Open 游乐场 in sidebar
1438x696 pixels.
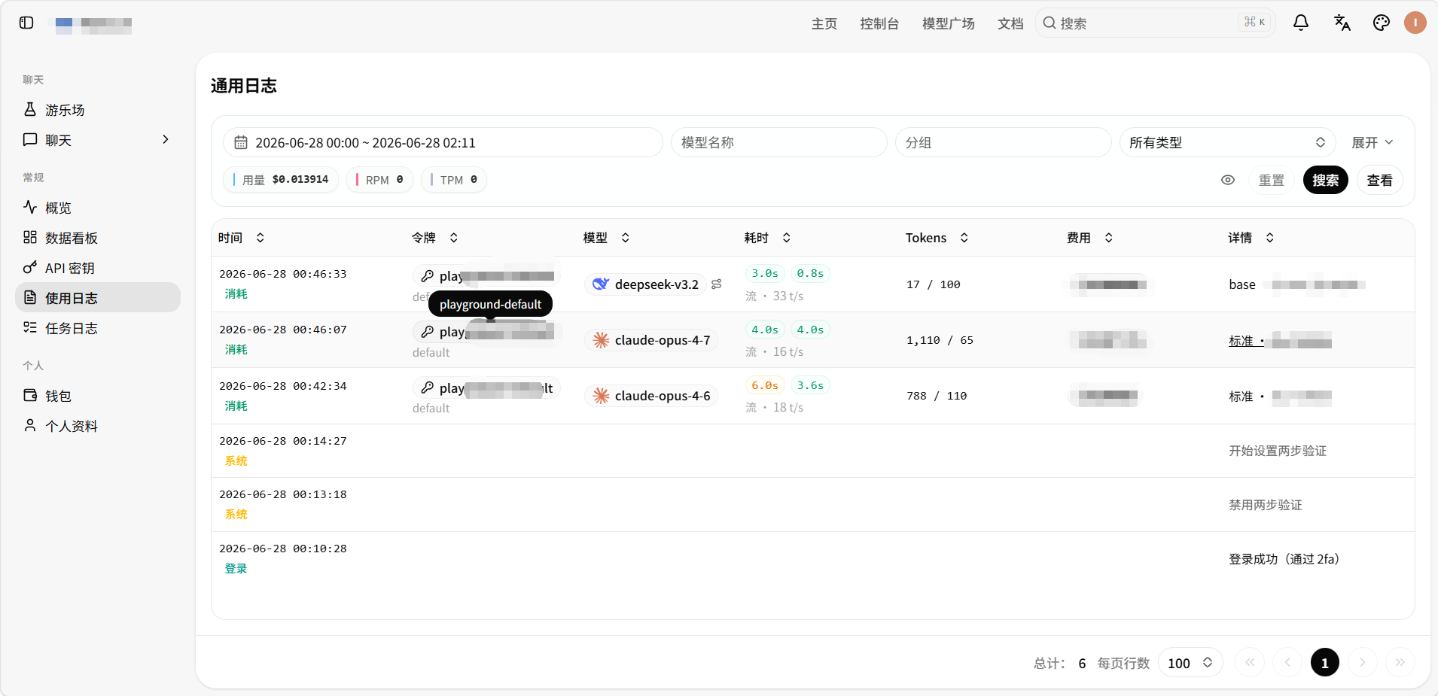(98, 110)
